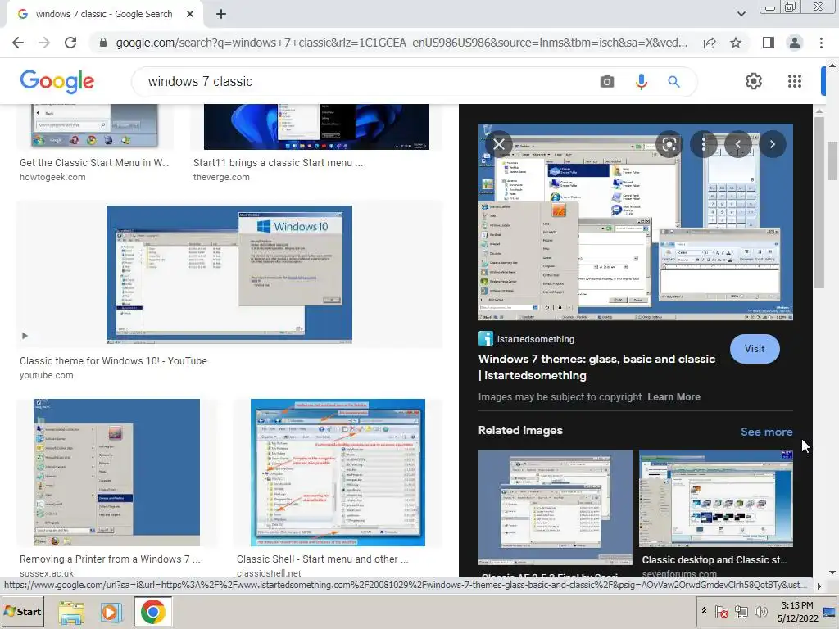Image resolution: width=839 pixels, height=629 pixels.
Task: Click the Chrome taskbar icon
Action: tap(153, 612)
